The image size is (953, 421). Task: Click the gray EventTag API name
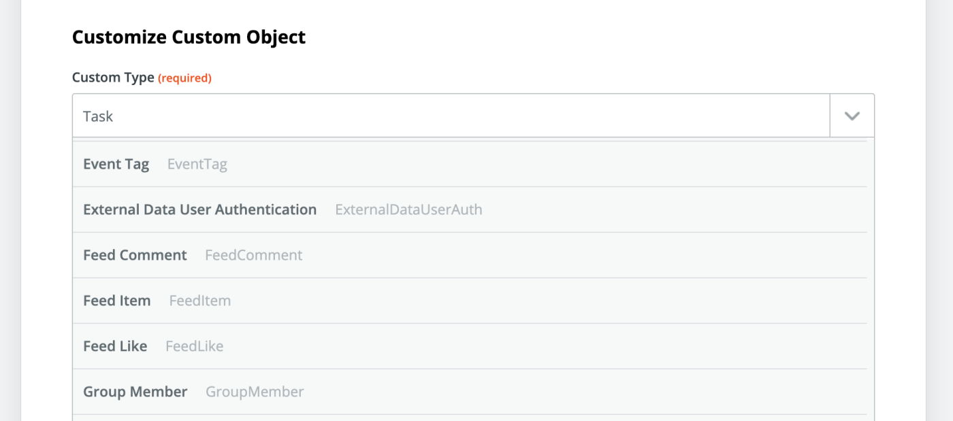(197, 165)
